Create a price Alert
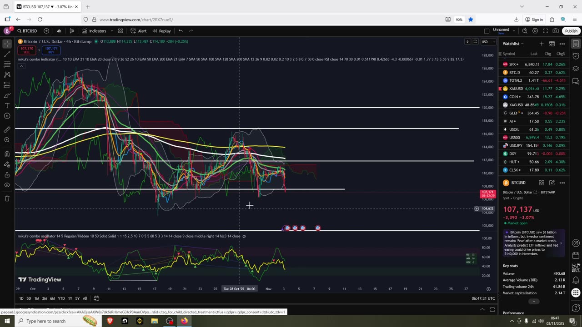This screenshot has width=582, height=327. click(139, 31)
